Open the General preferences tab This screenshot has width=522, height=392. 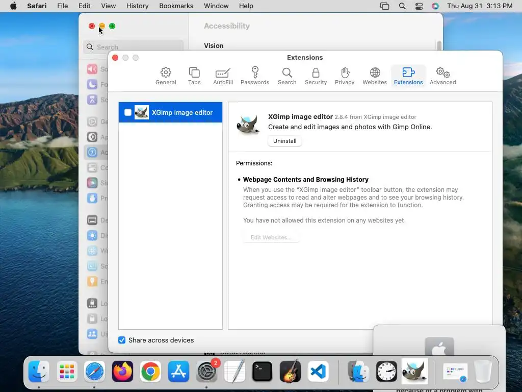(166, 76)
